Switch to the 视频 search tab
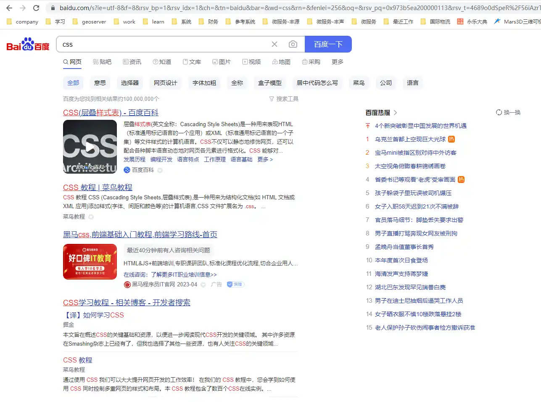The image size is (541, 402). pos(251,62)
